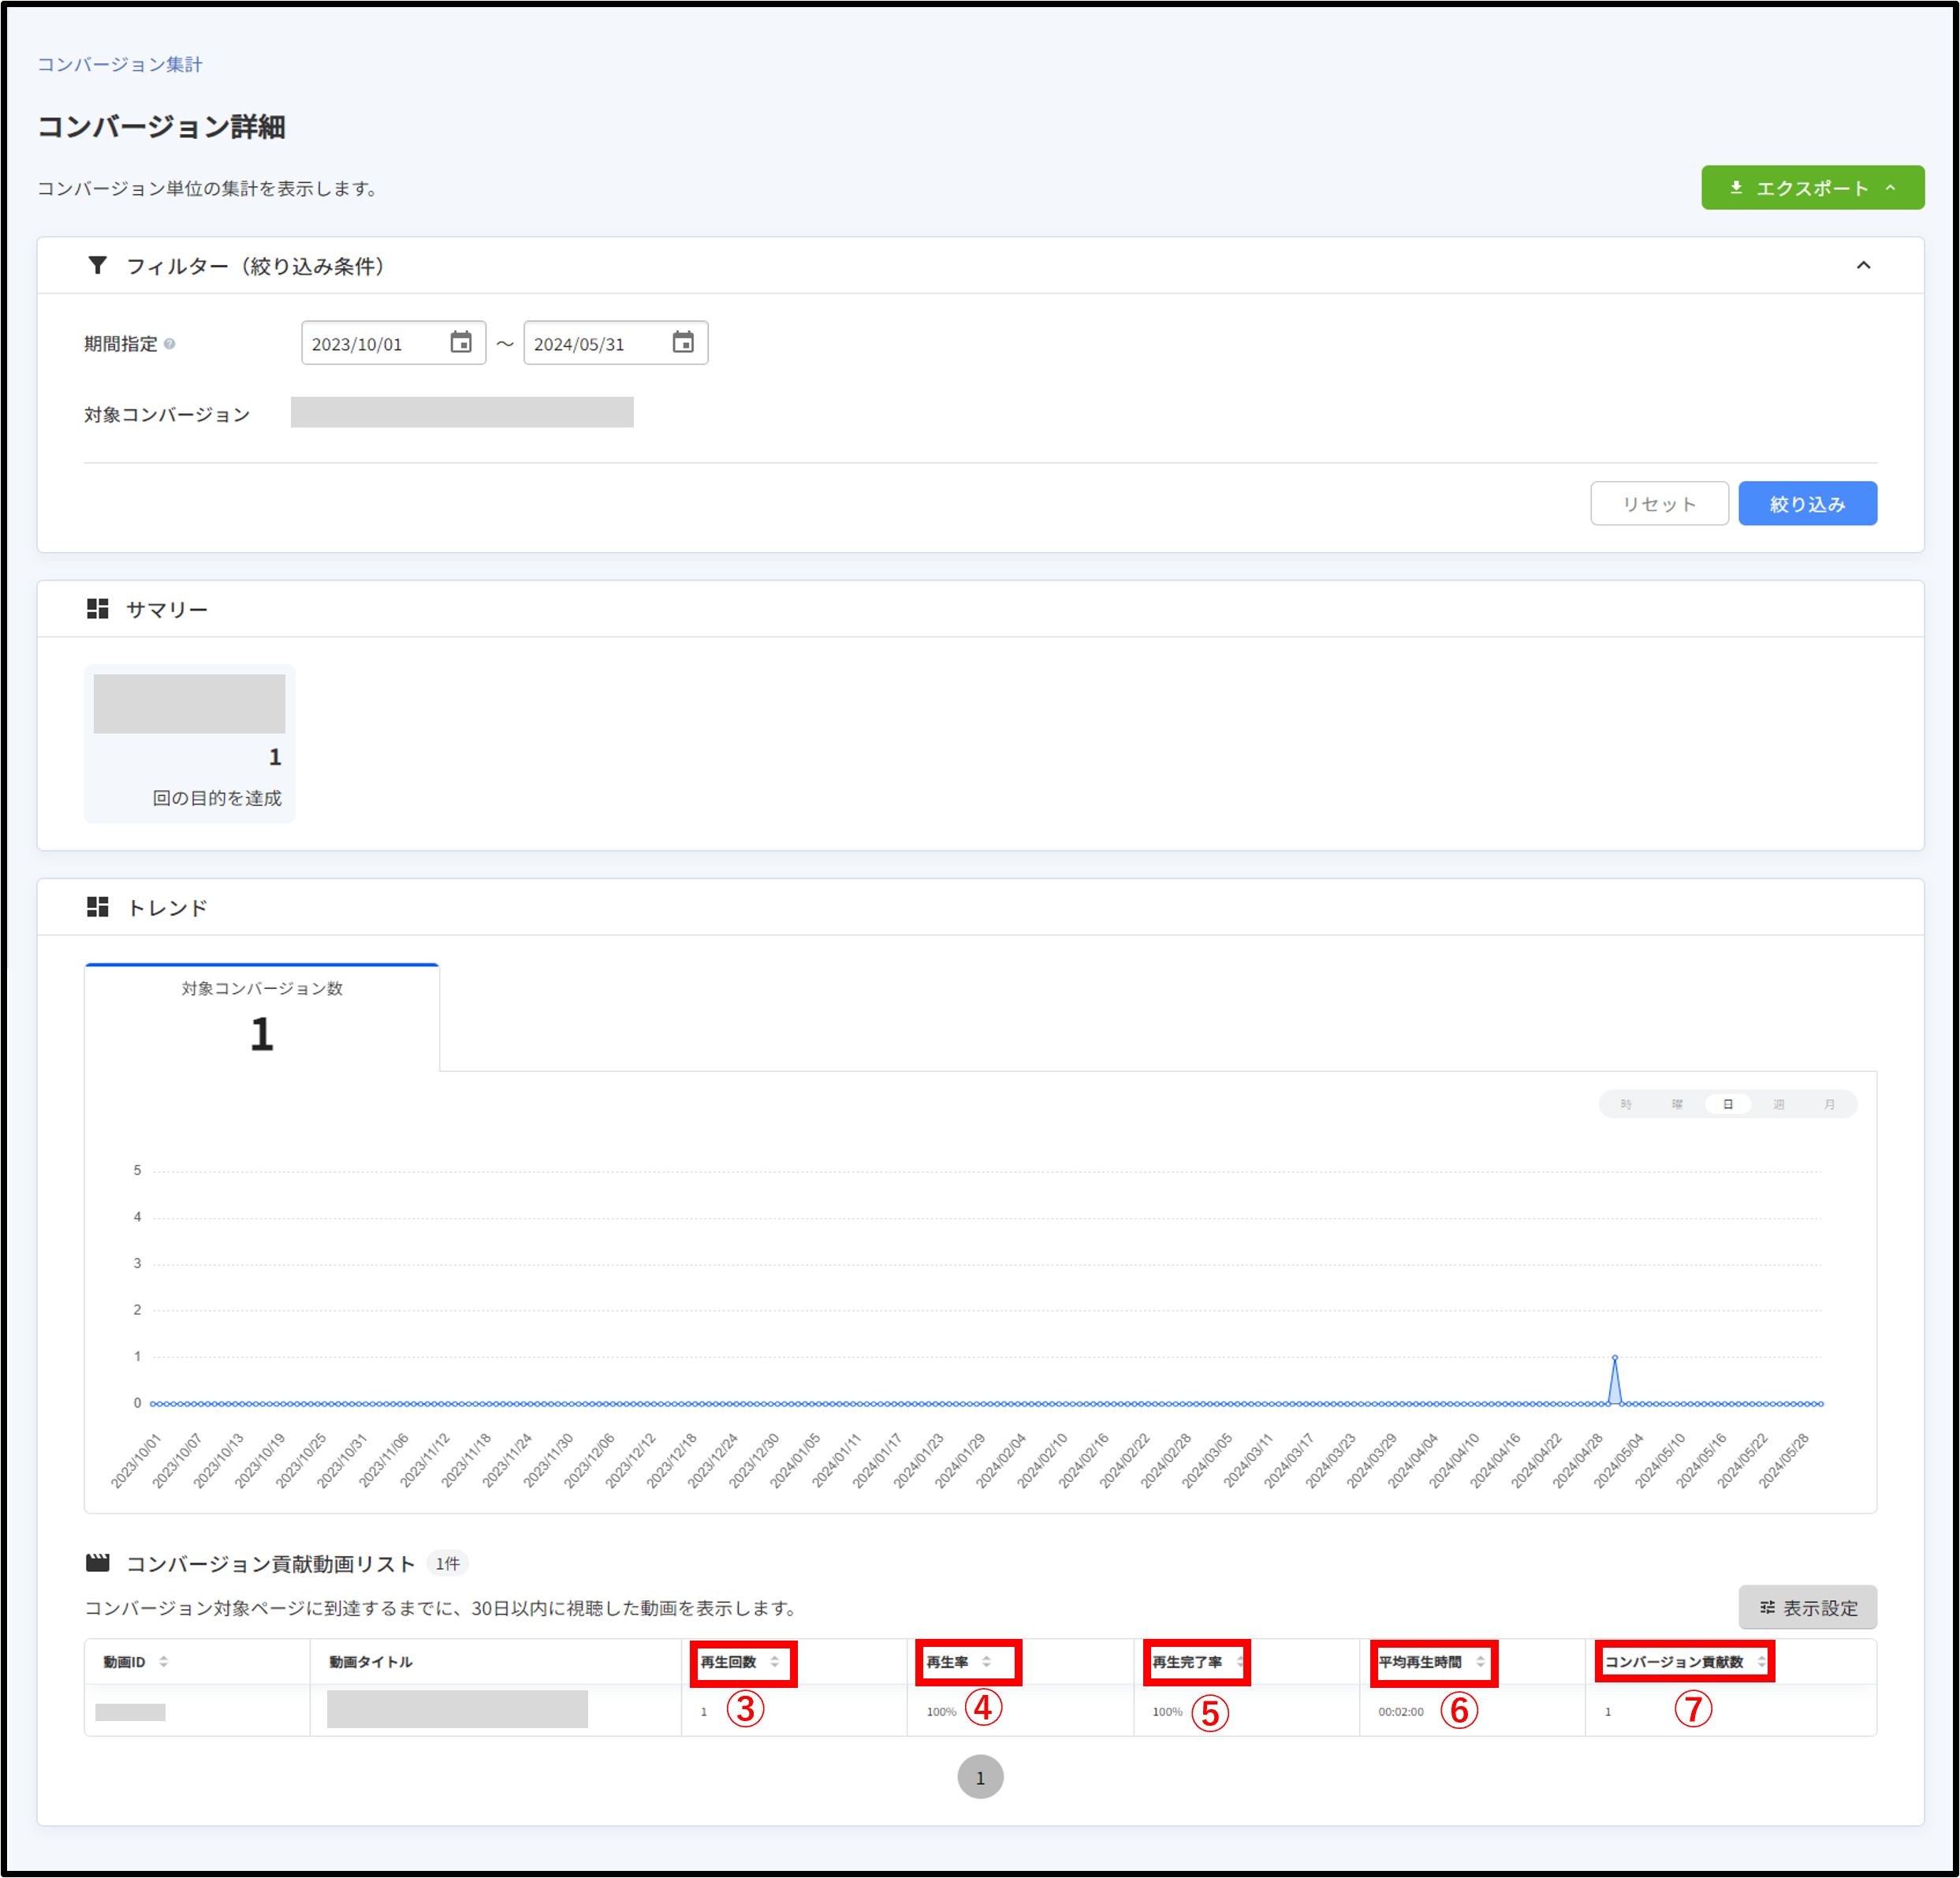The height and width of the screenshot is (1878, 1960).
Task: Switch trend granularity to 週 (week)
Action: tap(1779, 1104)
